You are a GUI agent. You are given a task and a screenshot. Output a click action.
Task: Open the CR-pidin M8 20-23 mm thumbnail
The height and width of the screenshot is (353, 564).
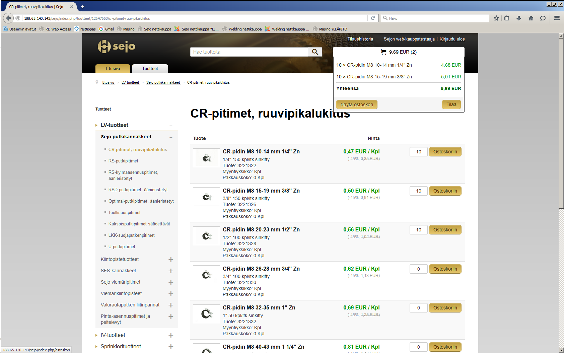pos(206,236)
